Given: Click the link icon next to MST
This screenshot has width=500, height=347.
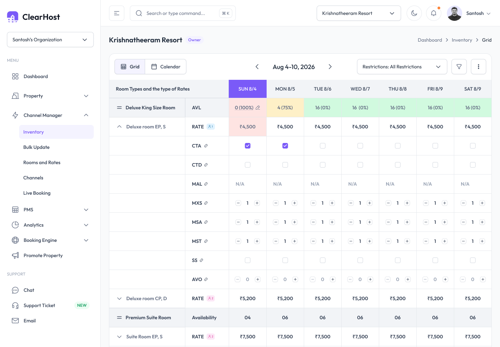Looking at the screenshot, I should click(x=206, y=241).
